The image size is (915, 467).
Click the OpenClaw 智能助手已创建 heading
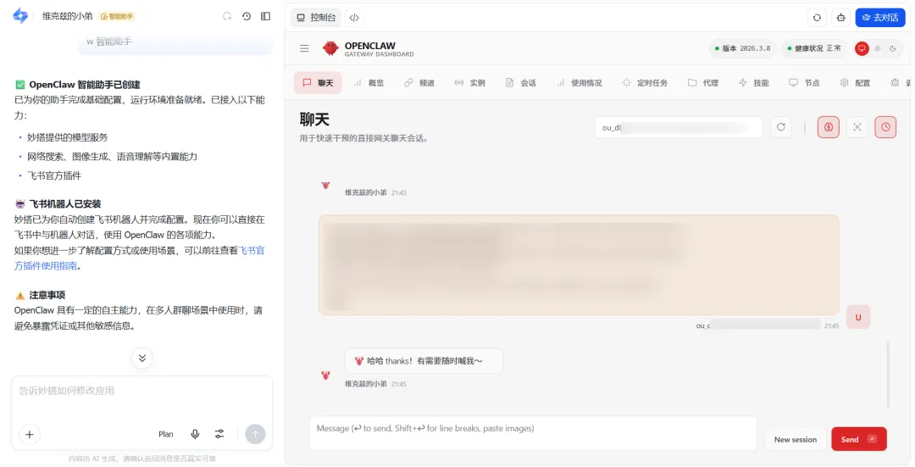pos(85,85)
